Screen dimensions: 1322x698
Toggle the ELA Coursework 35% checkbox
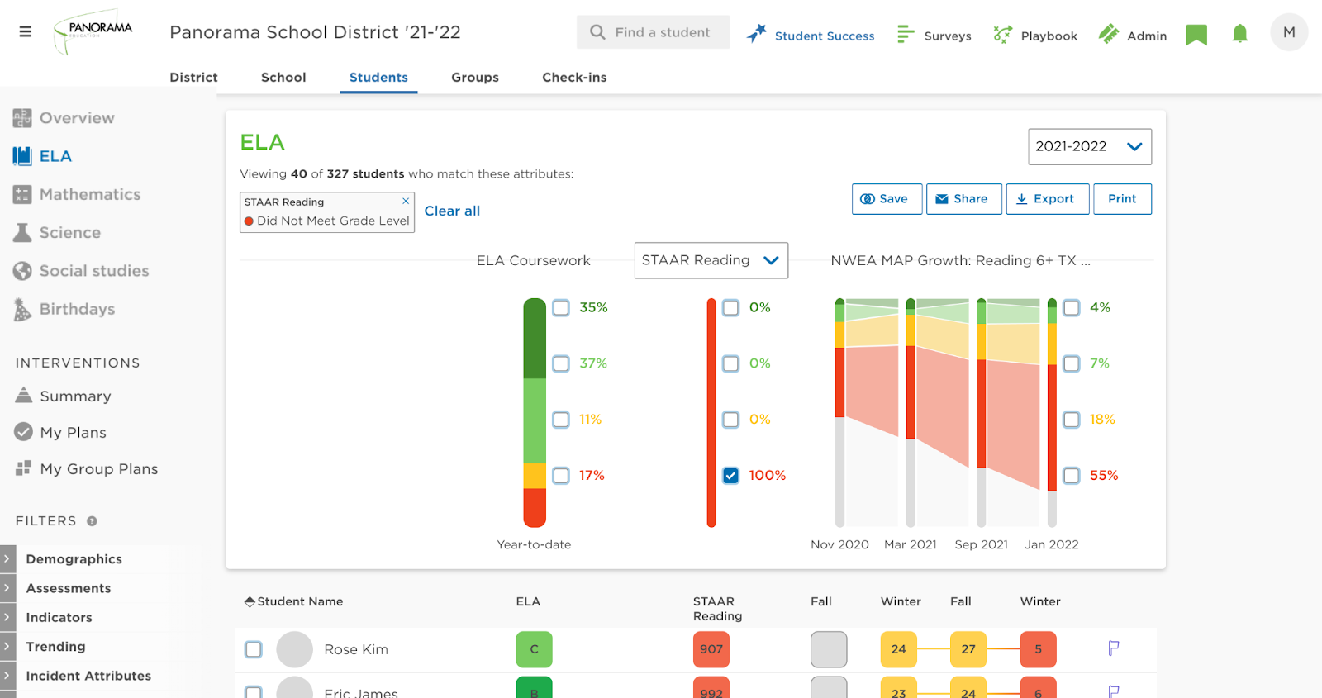[x=561, y=308]
